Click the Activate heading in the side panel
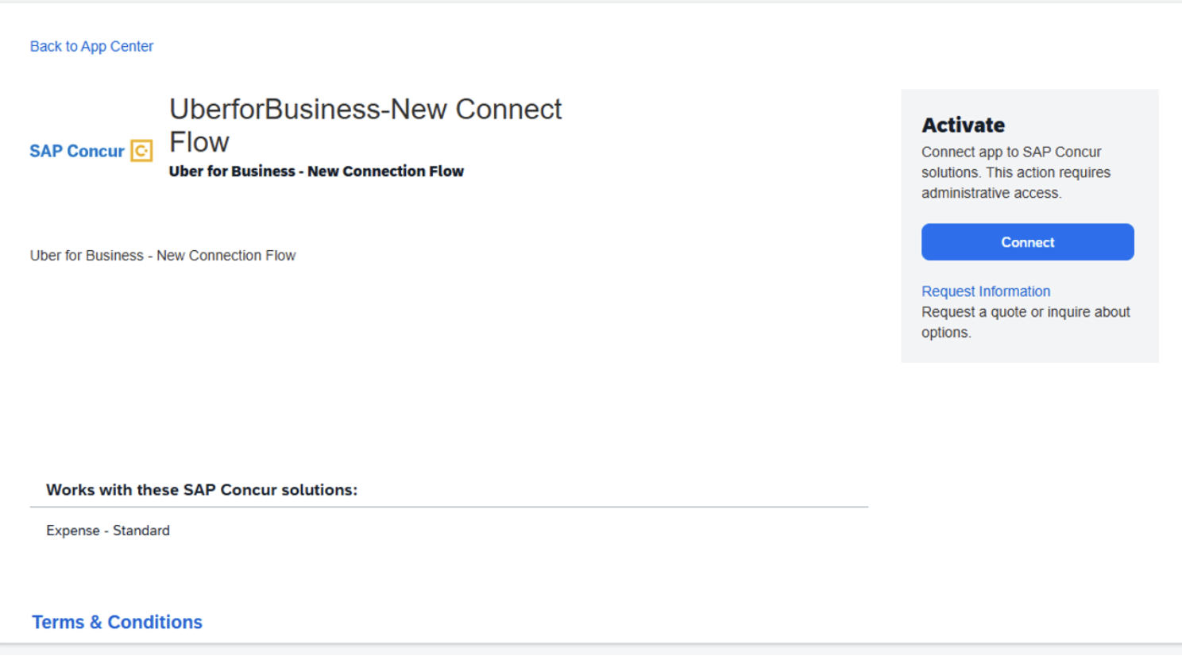Viewport: 1182px width, 656px height. point(963,125)
